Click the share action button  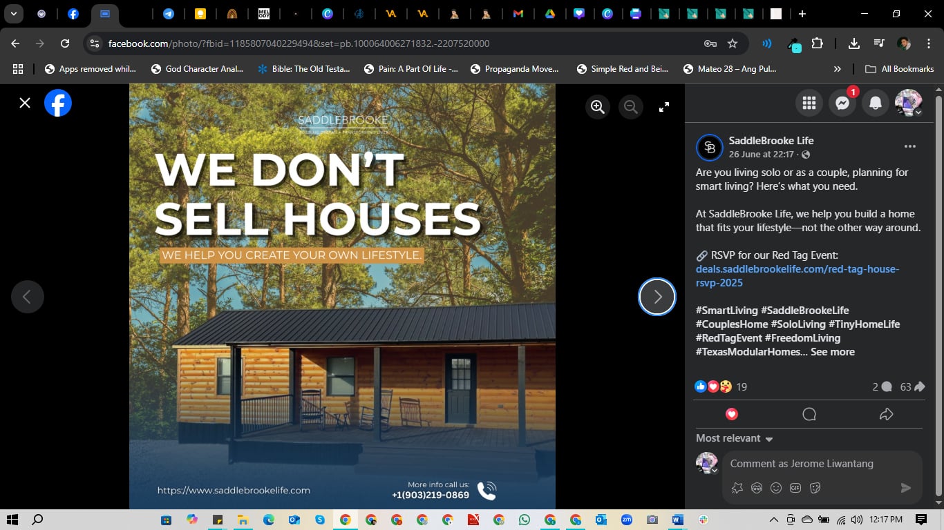[887, 414]
